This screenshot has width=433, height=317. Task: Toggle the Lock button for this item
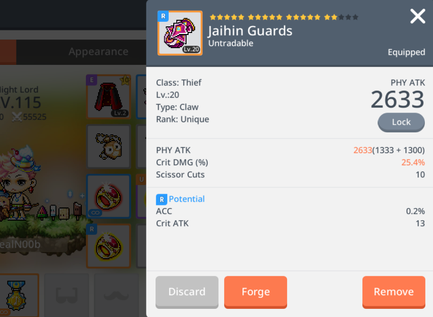point(401,122)
